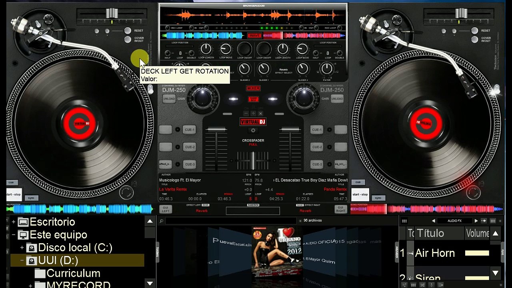Screen dimensions: 512x288
Task: Toggle the left headphone cue light
Action: (x=234, y=99)
